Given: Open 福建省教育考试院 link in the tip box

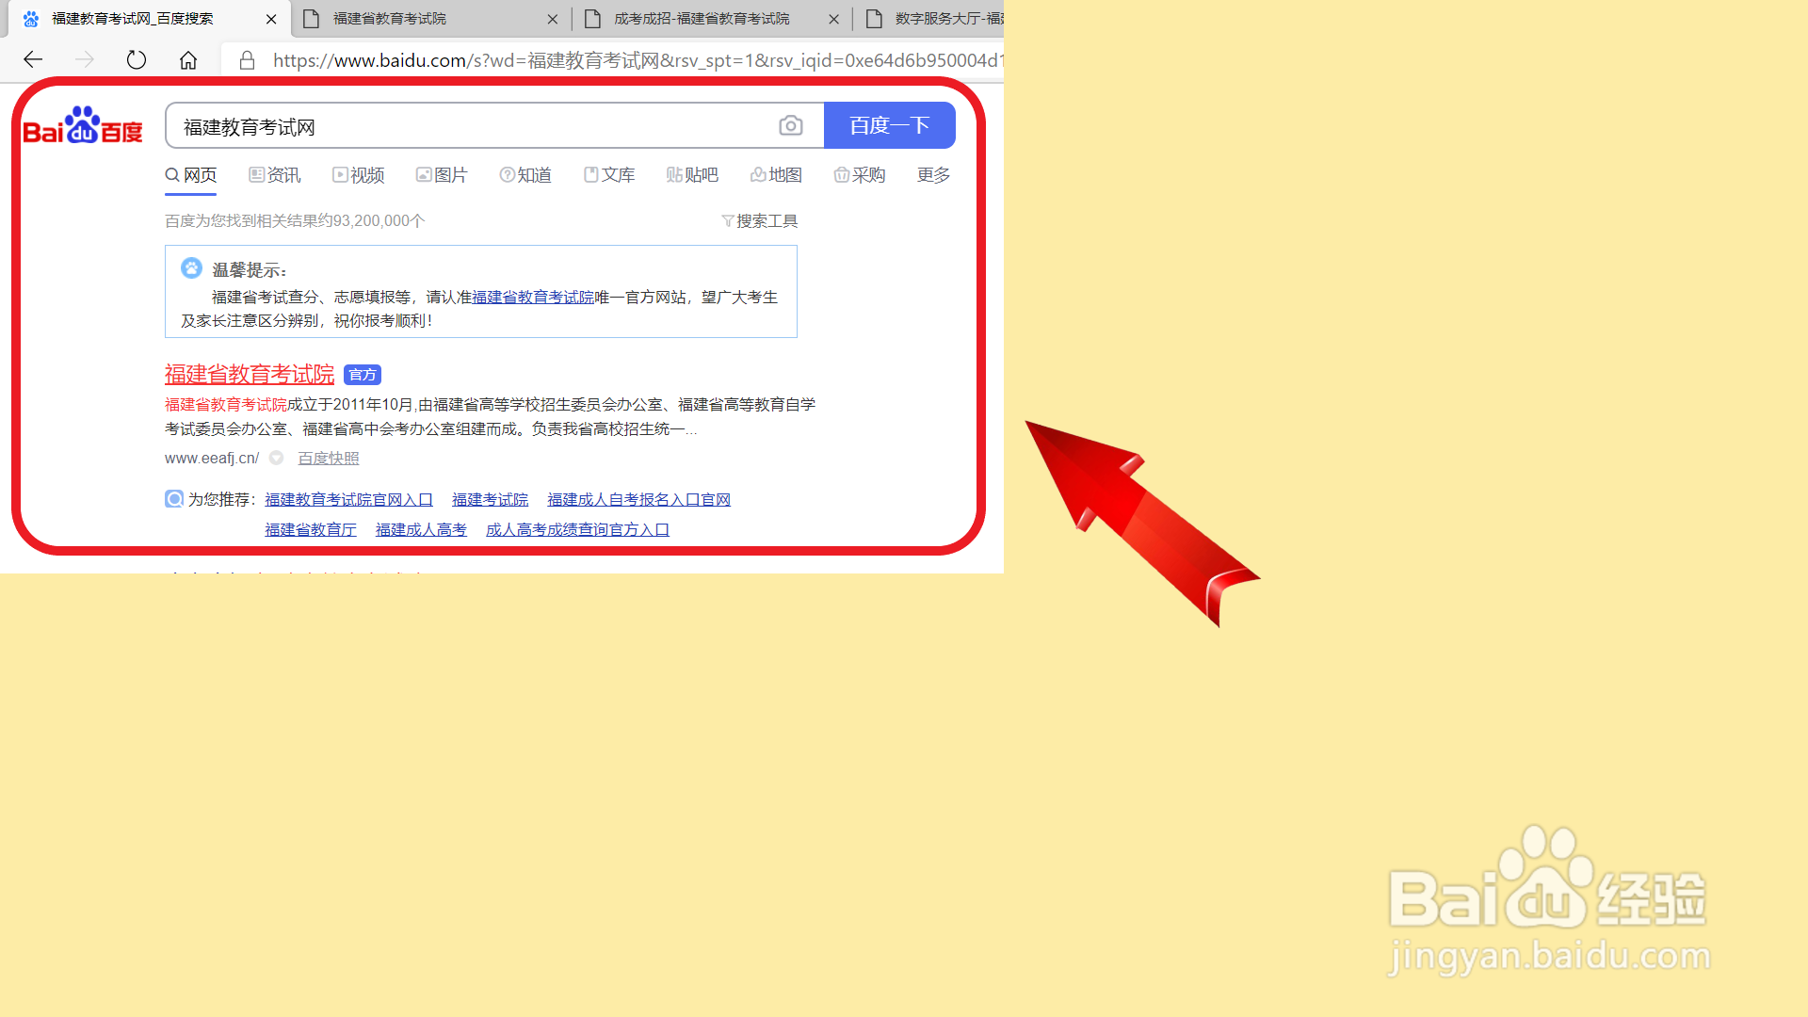Looking at the screenshot, I should [533, 298].
